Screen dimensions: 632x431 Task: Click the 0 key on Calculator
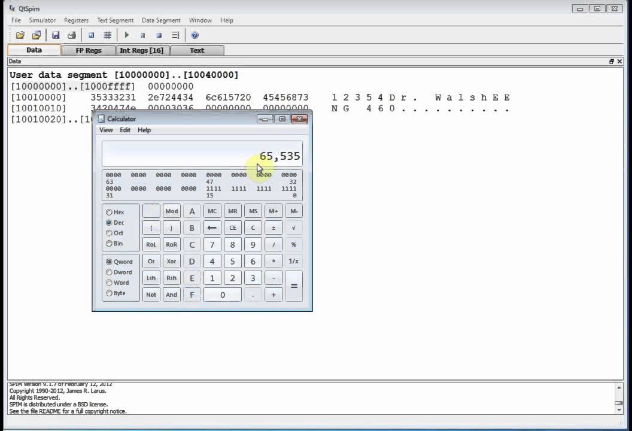[x=223, y=295]
